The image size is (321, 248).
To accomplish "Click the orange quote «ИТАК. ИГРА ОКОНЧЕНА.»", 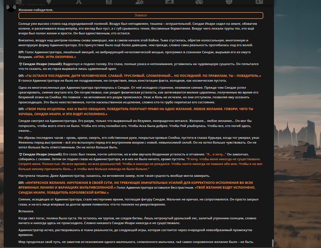I will 55,57.
